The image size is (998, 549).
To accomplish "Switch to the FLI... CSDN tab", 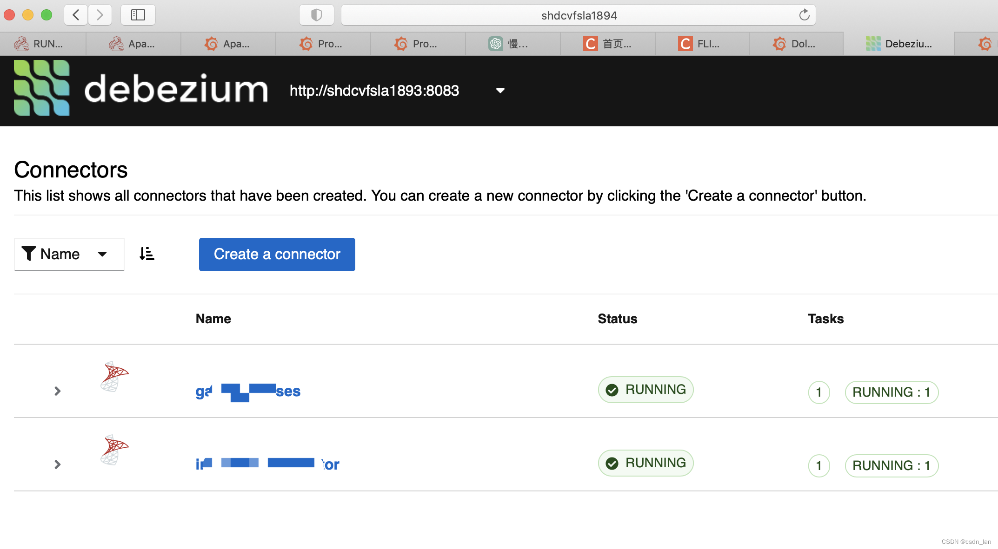I will tap(702, 44).
